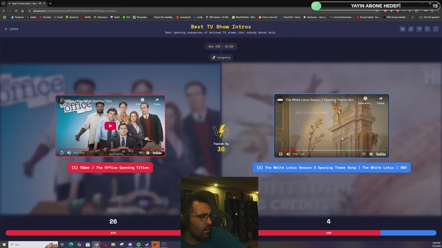This screenshot has height=248, width=442.
Task: Open the Facebook bookmark
Action: pyautogui.click(x=17, y=17)
